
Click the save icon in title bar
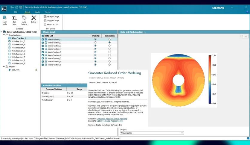pyautogui.click(x=21, y=7)
